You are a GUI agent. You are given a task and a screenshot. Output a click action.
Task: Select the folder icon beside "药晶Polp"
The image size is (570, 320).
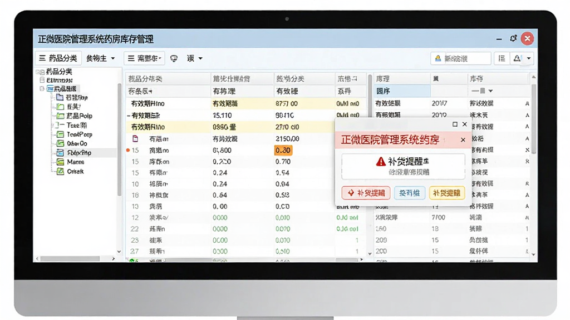point(60,116)
